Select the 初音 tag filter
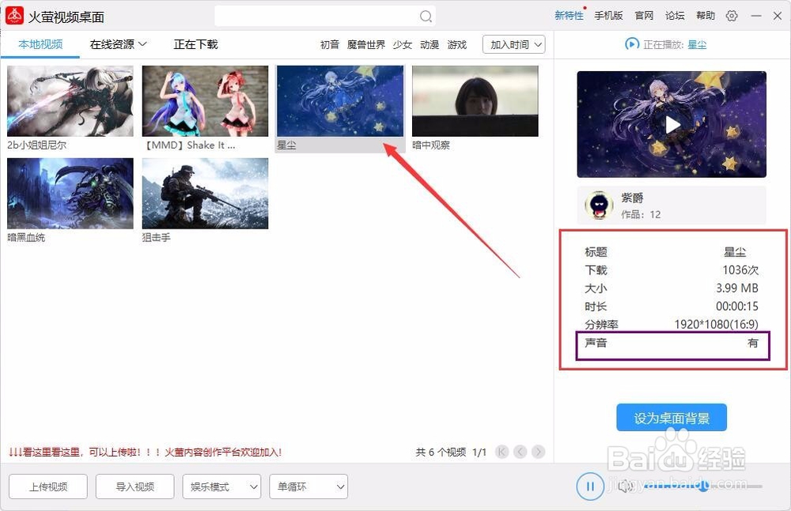Screen dimensions: 791x511 329,45
